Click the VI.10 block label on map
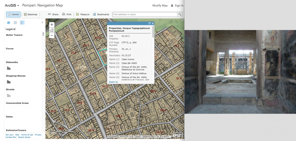The width and height of the screenshot is (296, 141). [x=93, y=93]
